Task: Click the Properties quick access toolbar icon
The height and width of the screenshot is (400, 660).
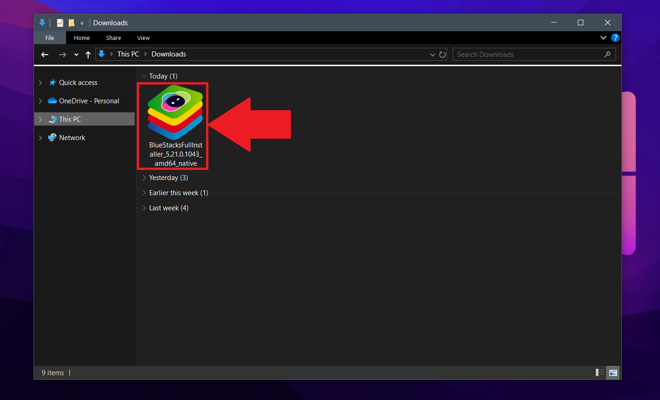Action: [60, 23]
